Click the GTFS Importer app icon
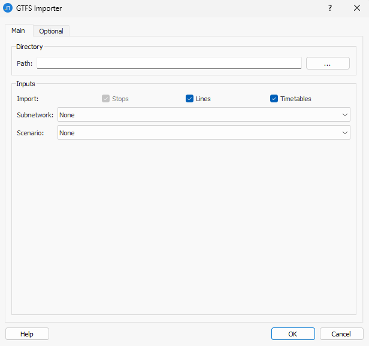 point(8,8)
